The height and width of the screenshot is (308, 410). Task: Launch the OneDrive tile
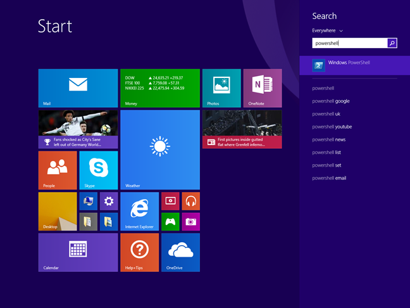[180, 252]
